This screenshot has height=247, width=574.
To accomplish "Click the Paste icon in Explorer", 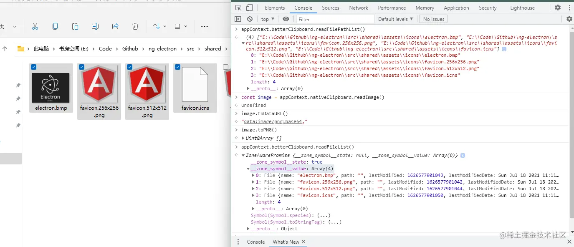I will pos(75,26).
